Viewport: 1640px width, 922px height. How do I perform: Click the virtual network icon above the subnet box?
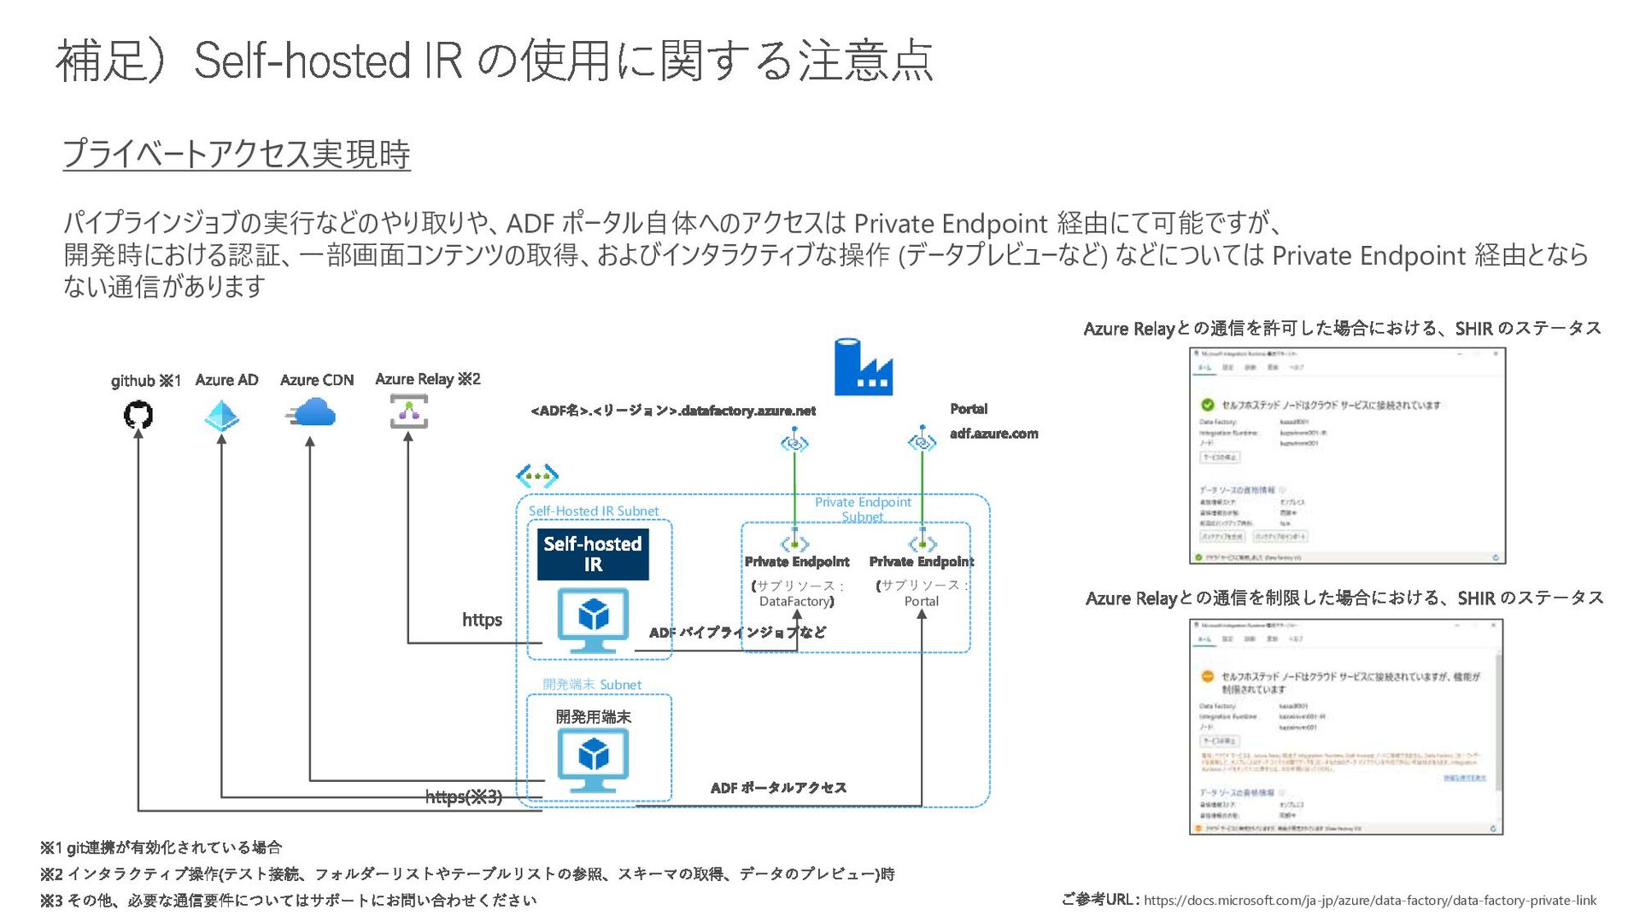[x=537, y=476]
